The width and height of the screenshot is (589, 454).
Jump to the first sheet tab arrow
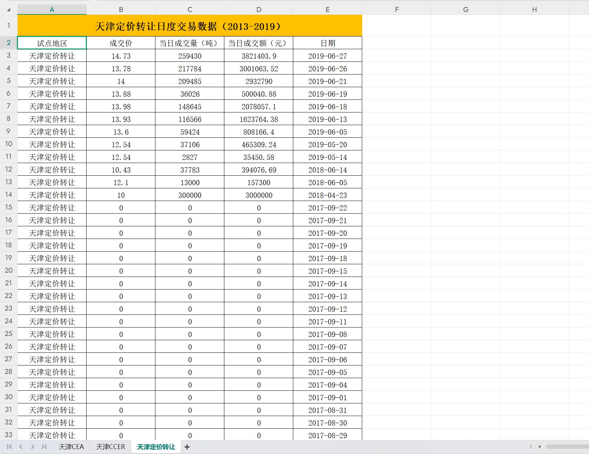click(9, 447)
